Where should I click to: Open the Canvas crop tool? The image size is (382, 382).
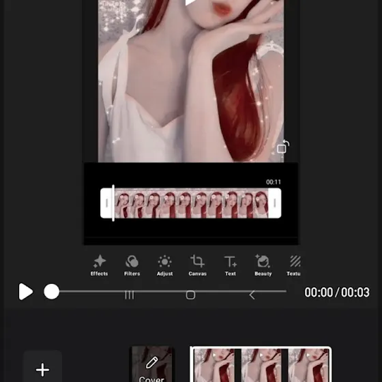coord(197,265)
